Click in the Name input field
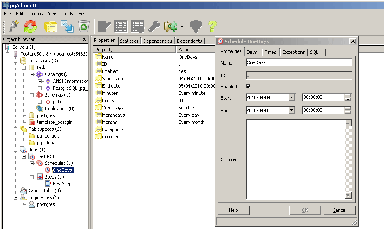 click(x=299, y=62)
